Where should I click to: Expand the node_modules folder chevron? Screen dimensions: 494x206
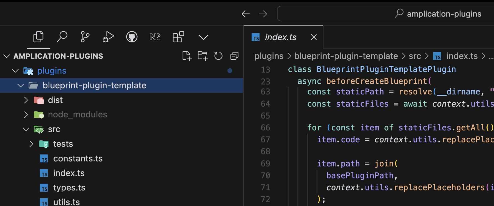26,115
